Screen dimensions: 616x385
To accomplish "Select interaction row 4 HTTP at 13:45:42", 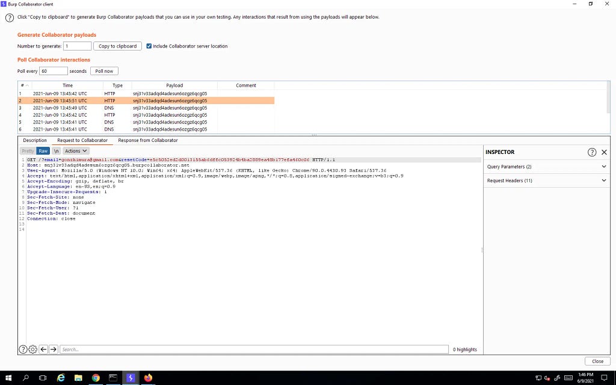I will pos(146,115).
